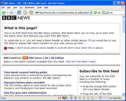Click the blue circle up-arrow status icon
This screenshot has width=126, height=101.
[71, 98]
